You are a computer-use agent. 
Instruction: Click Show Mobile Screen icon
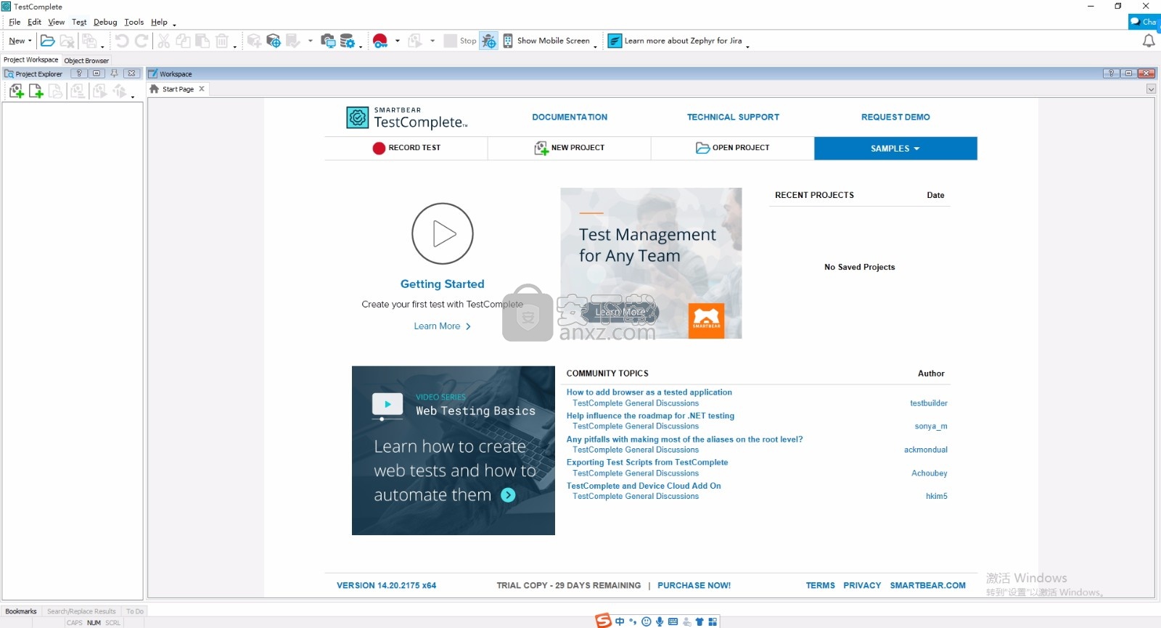click(508, 41)
